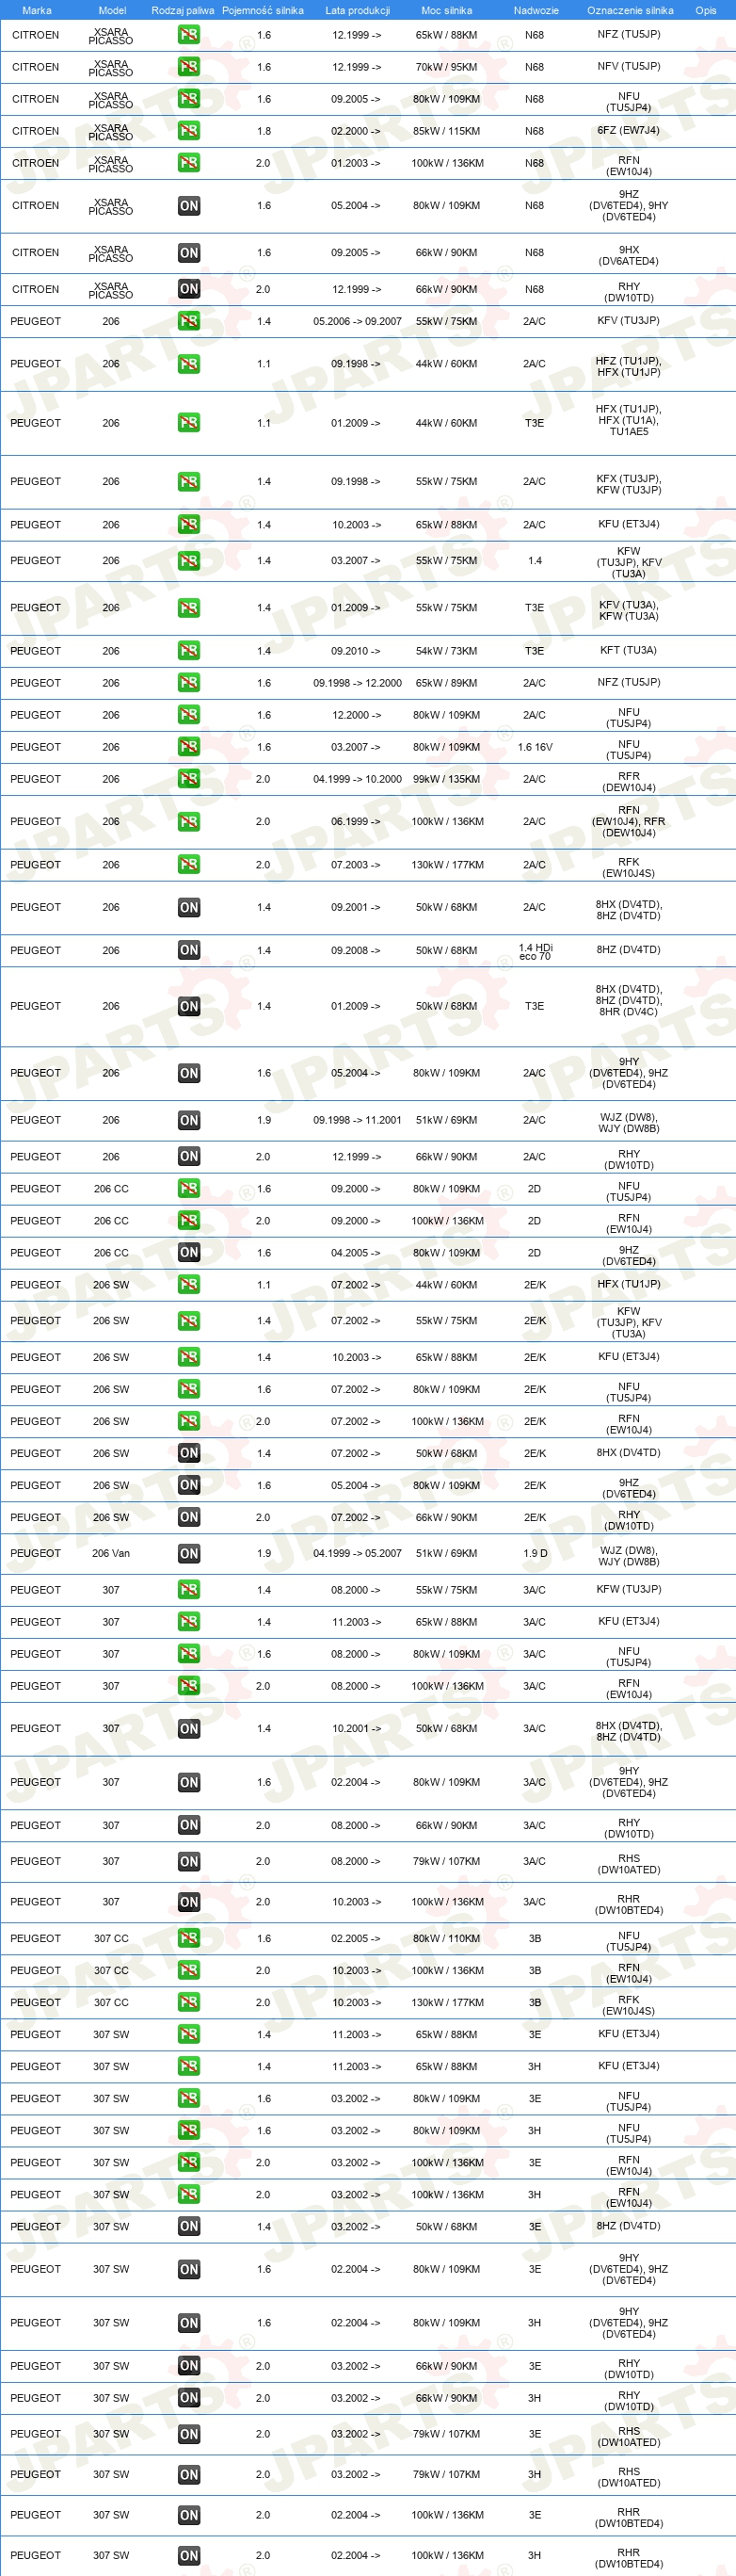Click body type 1.6 16V
Image resolution: width=736 pixels, height=2576 pixels.
click(x=536, y=747)
